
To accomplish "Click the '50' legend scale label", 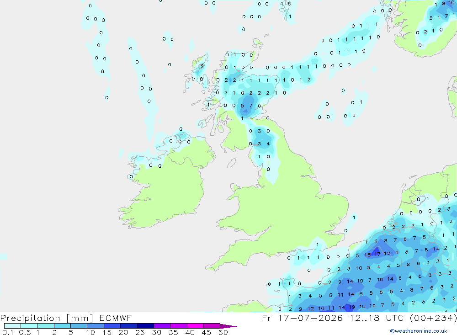I will (x=223, y=332).
